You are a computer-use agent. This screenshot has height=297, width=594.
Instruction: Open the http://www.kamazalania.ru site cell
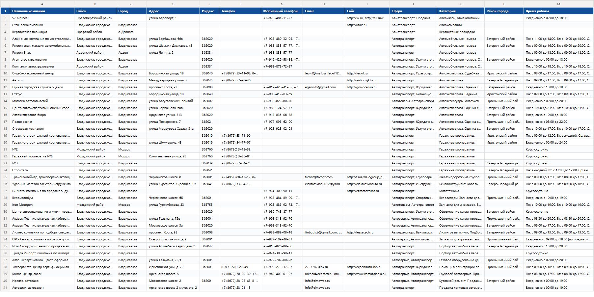[x=367, y=274]
